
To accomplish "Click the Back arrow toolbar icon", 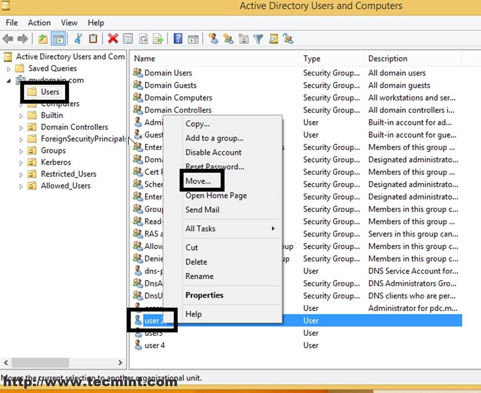I will pyautogui.click(x=8, y=39).
